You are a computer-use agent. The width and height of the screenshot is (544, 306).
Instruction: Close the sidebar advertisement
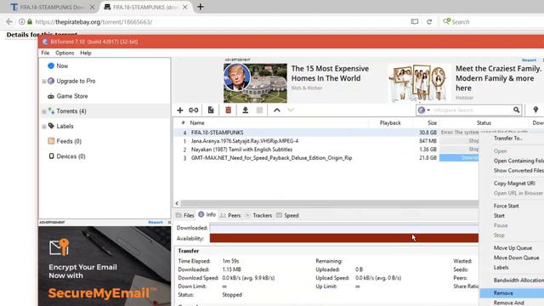169,223
